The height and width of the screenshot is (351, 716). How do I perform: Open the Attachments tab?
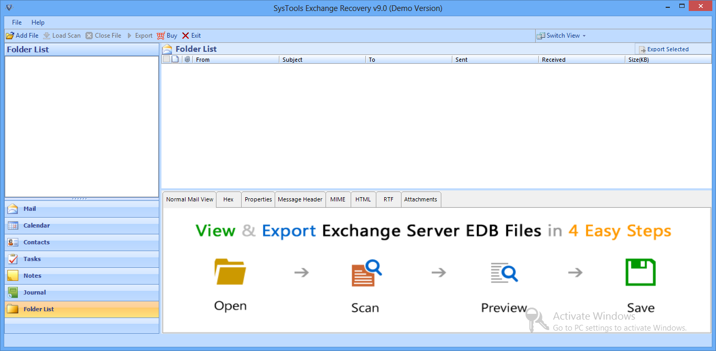pos(421,199)
